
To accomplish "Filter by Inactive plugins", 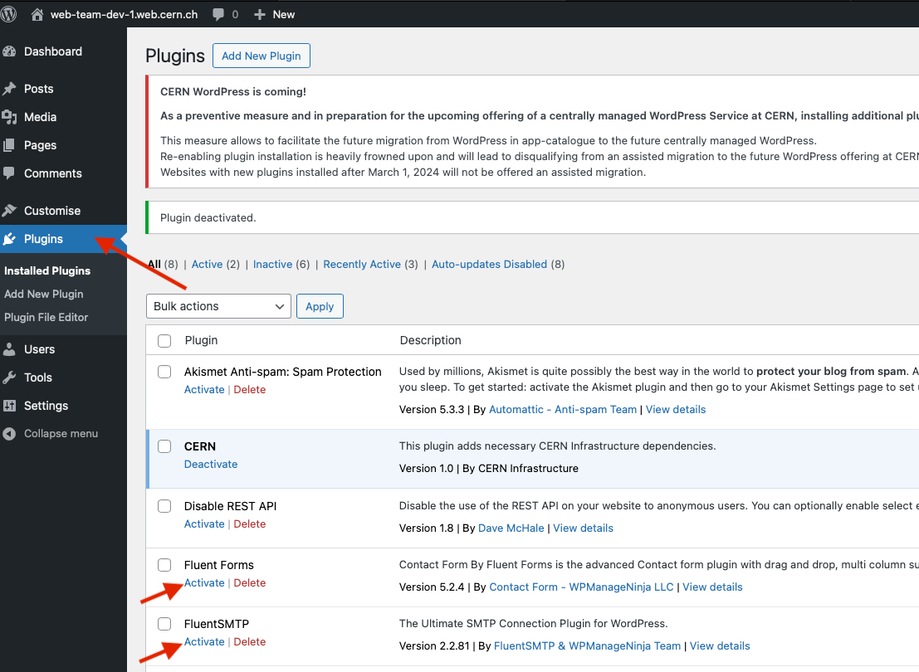I will point(272,264).
